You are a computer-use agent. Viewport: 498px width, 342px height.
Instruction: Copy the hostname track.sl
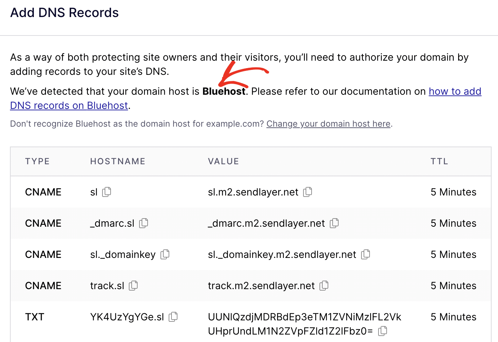point(133,286)
